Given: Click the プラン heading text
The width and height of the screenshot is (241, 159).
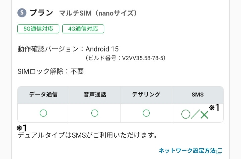Looking at the screenshot, I should [x=42, y=13].
